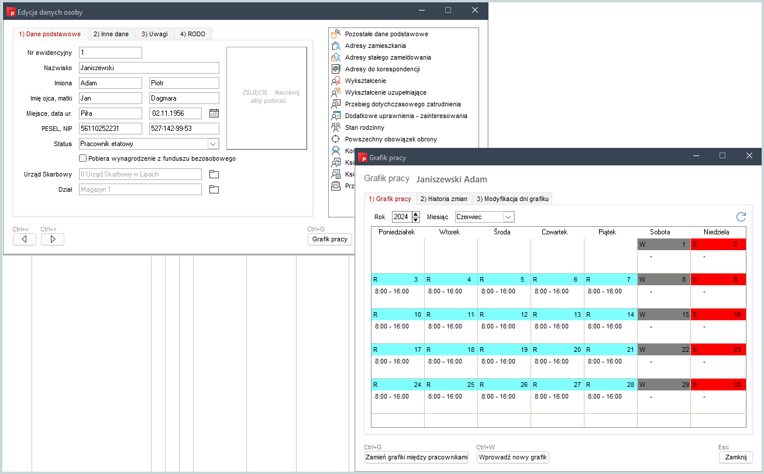Increase the Rok value by one
The height and width of the screenshot is (474, 764).
pyautogui.click(x=416, y=214)
